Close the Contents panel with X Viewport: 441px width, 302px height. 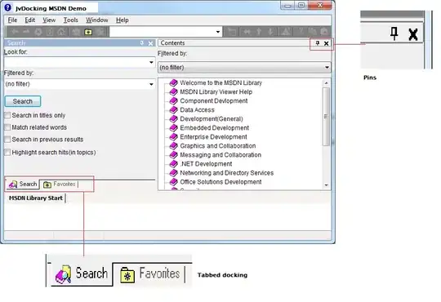[326, 43]
